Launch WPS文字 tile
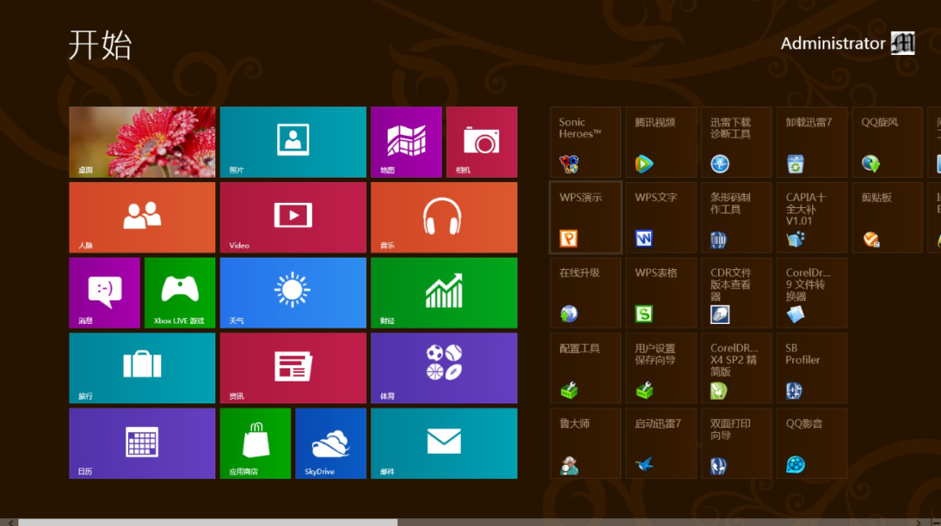 (661, 218)
